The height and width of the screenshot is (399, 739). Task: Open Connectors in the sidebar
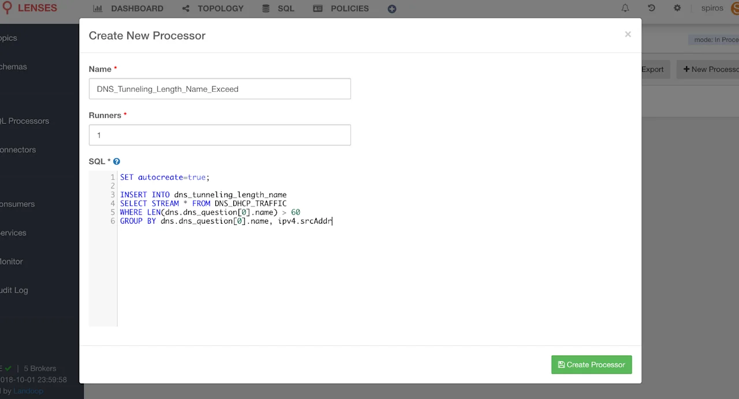click(x=18, y=150)
